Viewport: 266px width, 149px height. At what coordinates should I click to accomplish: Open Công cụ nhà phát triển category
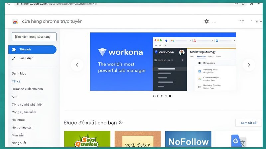click(28, 104)
